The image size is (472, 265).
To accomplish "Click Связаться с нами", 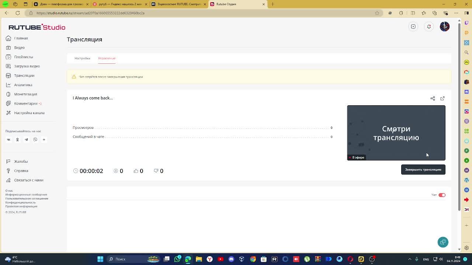I will (25, 180).
